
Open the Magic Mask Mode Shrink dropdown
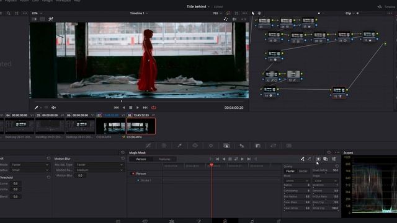click(x=297, y=181)
